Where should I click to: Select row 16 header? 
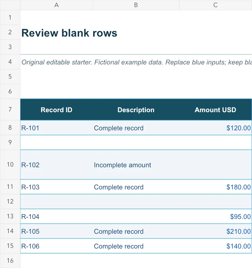point(10,261)
